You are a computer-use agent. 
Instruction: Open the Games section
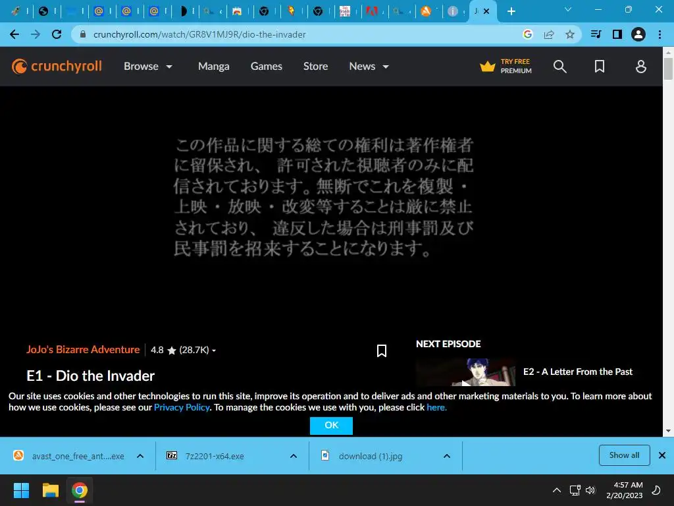tap(267, 67)
